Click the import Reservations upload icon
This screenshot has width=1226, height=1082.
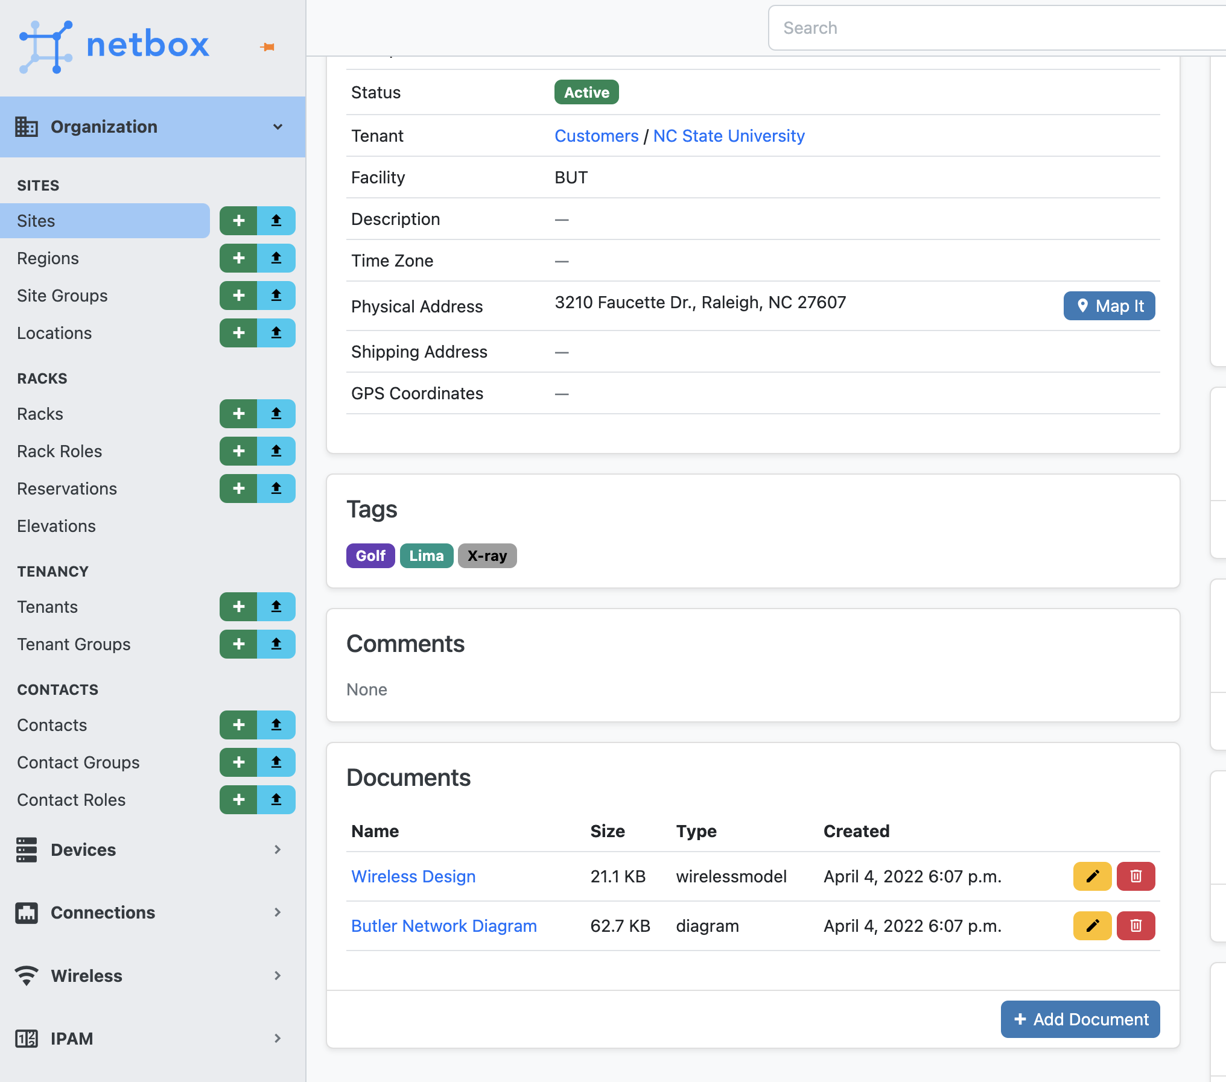click(276, 489)
